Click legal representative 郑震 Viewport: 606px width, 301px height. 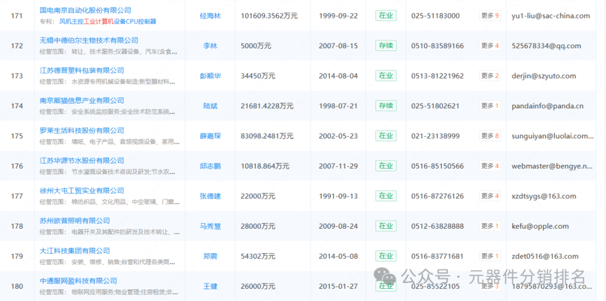[210, 257]
